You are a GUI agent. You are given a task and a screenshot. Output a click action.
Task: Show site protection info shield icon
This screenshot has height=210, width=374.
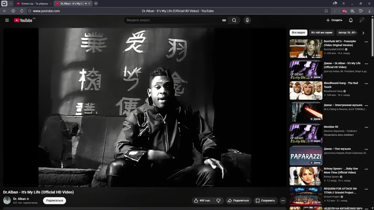tap(30, 11)
